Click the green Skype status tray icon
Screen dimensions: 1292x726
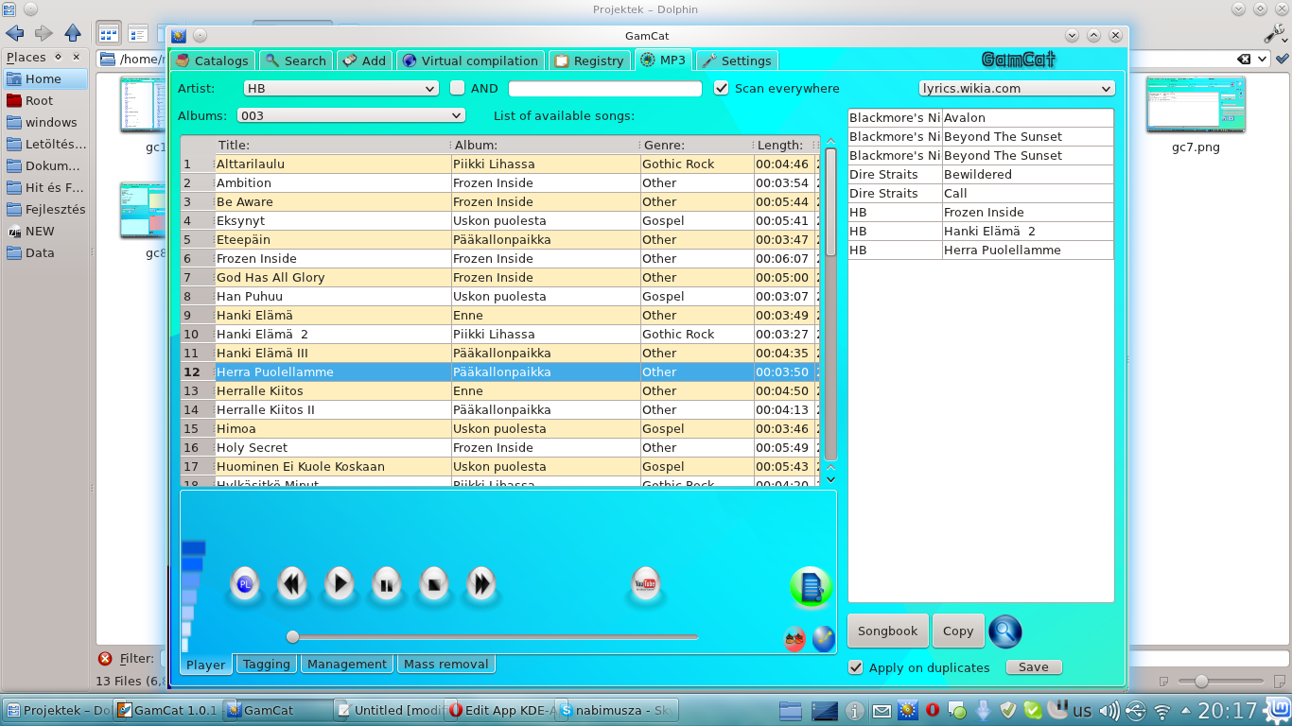pyautogui.click(x=1034, y=710)
